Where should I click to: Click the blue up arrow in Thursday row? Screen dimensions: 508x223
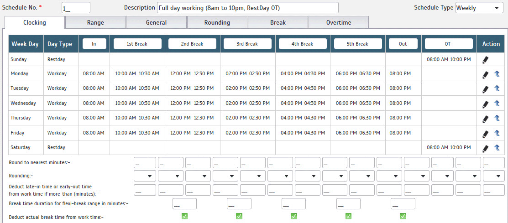pos(497,119)
